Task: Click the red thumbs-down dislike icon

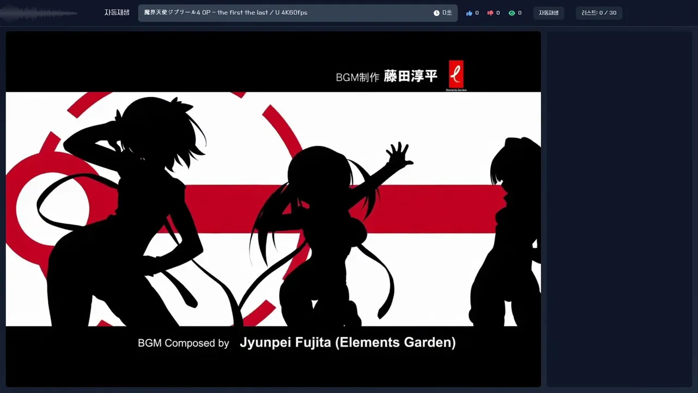Action: point(490,13)
